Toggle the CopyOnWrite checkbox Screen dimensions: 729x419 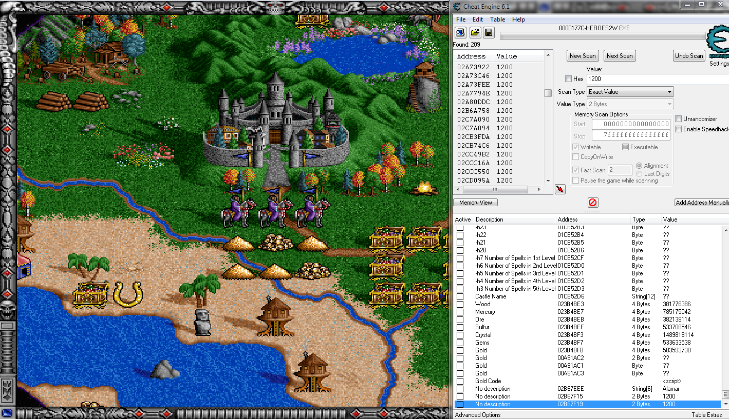[576, 157]
